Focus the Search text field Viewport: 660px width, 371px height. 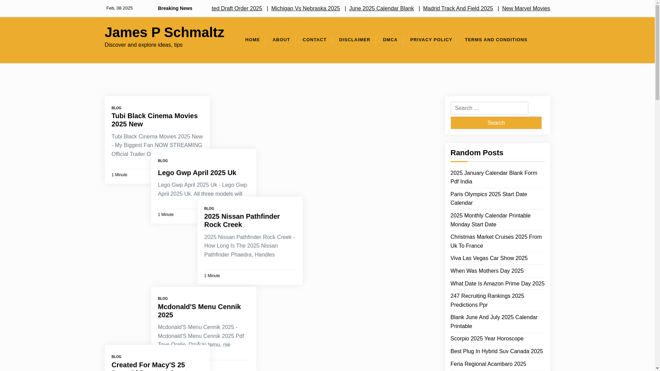(489, 108)
